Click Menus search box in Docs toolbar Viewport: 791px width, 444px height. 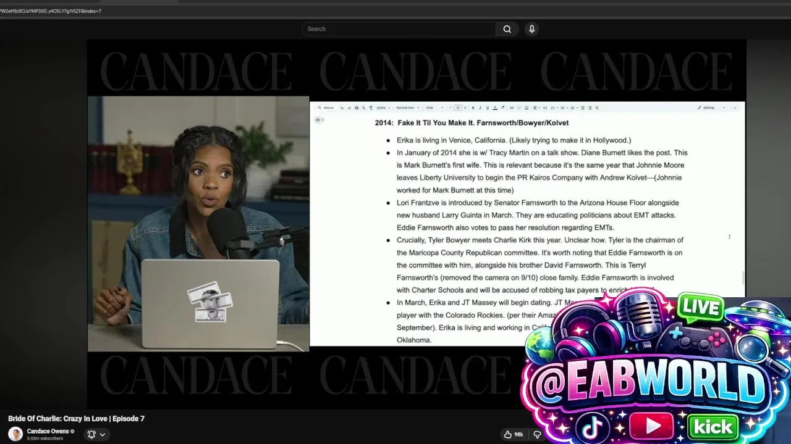pos(326,108)
